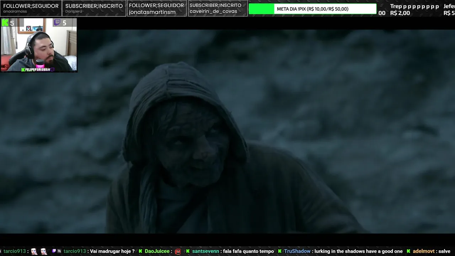Click the Twitch viewer count icon on webcam
Viewport: 455px width, 256px height.
click(x=57, y=23)
